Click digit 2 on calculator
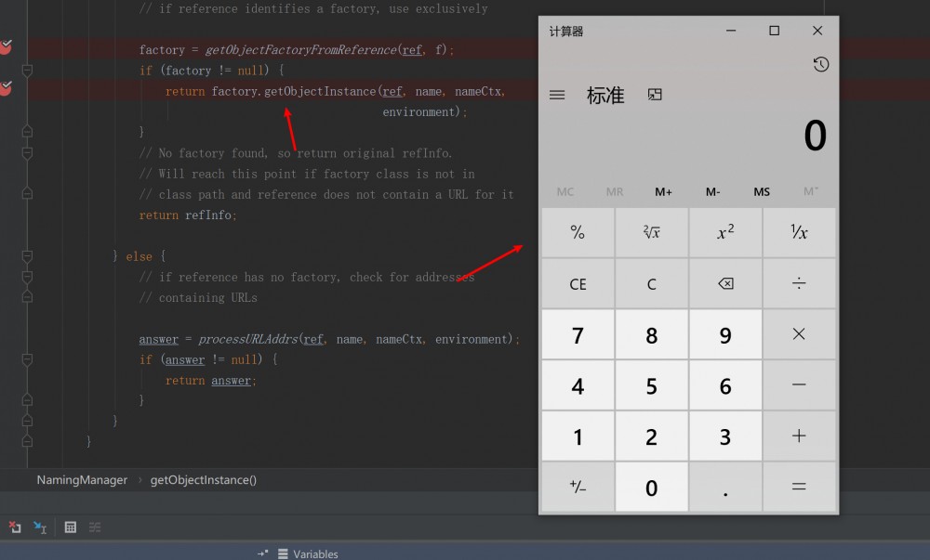Screen dimensions: 930x560 pos(651,436)
